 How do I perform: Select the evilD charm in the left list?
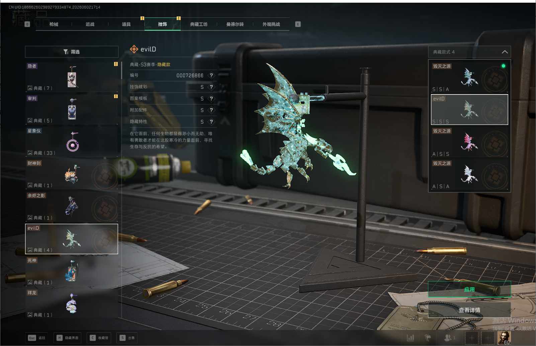[72, 239]
